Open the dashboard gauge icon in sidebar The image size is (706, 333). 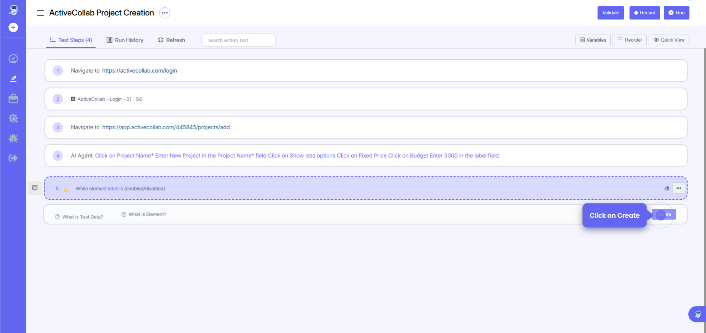click(x=13, y=59)
